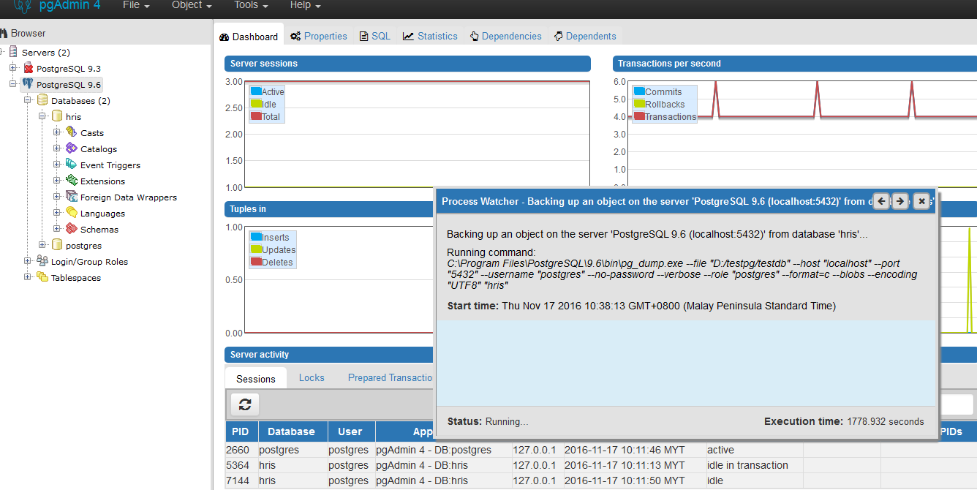Expand the PostgreSQL 9.3 server node
This screenshot has height=490, width=977.
tap(12, 68)
